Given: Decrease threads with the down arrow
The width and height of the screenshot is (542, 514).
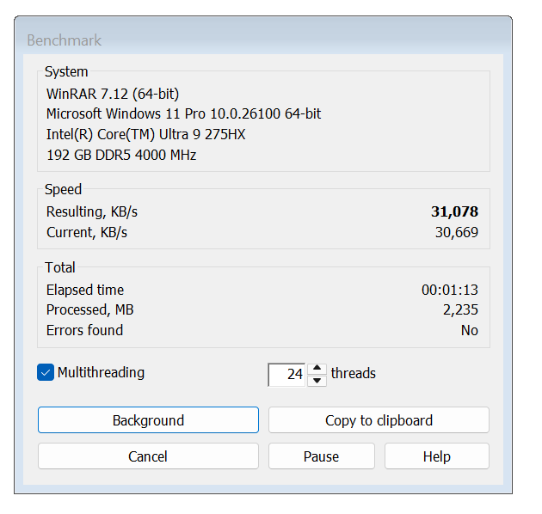Looking at the screenshot, I should [x=317, y=381].
